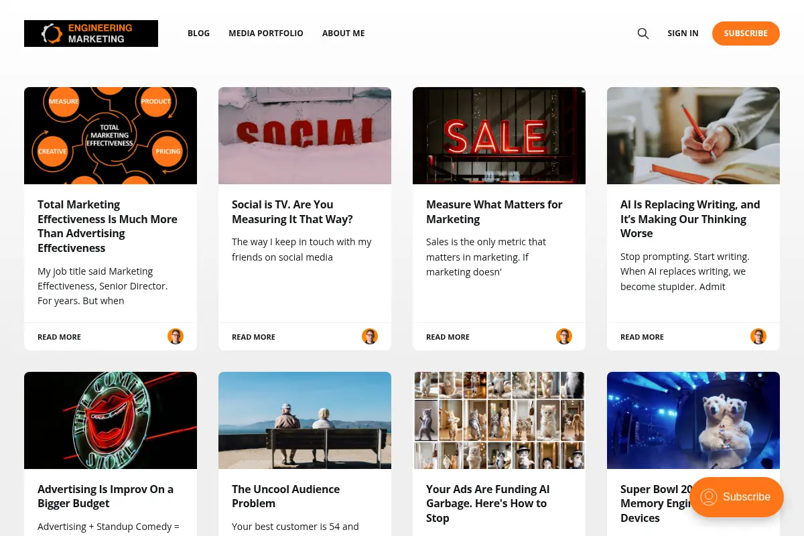
Task: Open the search magnifier icon
Action: coord(643,33)
